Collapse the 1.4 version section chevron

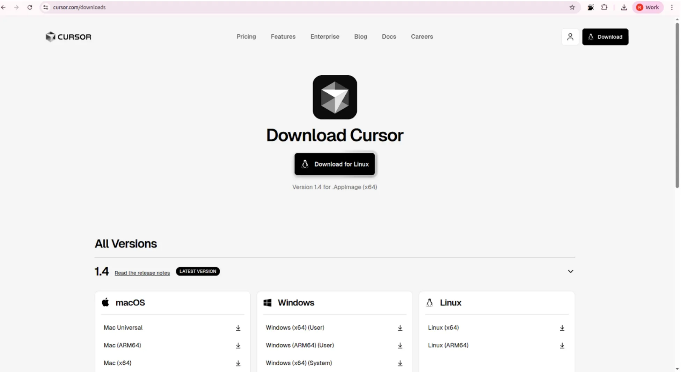click(x=570, y=271)
